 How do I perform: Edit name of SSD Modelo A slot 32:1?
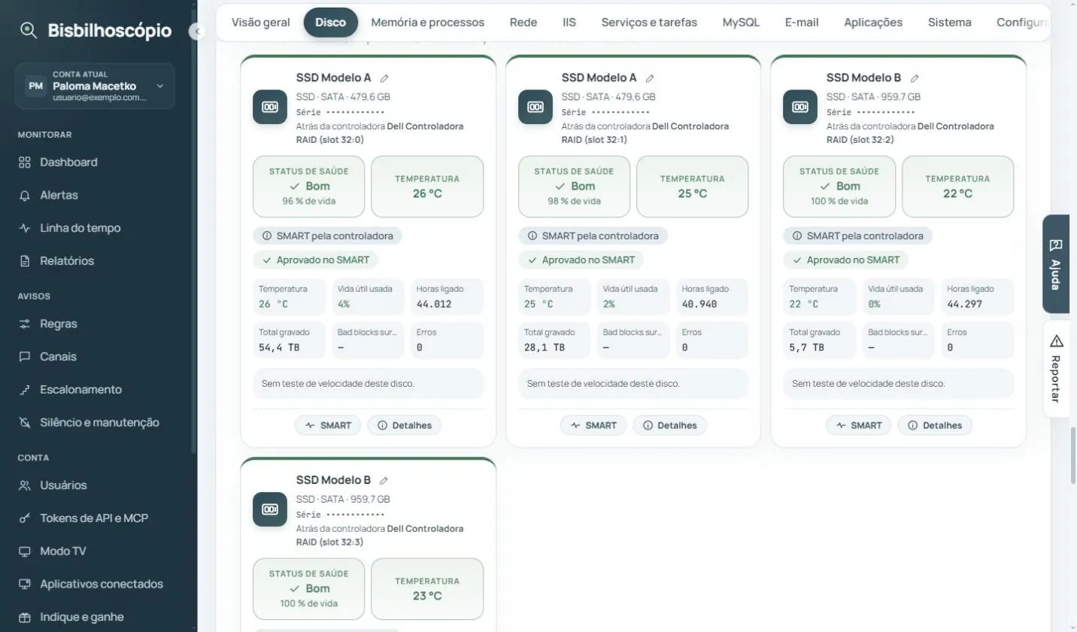(x=650, y=78)
